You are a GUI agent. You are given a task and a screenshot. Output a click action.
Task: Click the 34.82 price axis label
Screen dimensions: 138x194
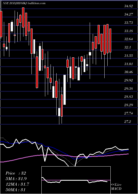coord(129,6)
